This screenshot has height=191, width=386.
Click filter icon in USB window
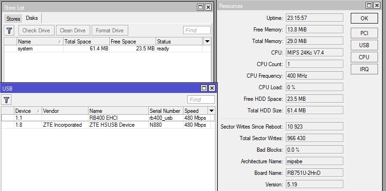6,100
